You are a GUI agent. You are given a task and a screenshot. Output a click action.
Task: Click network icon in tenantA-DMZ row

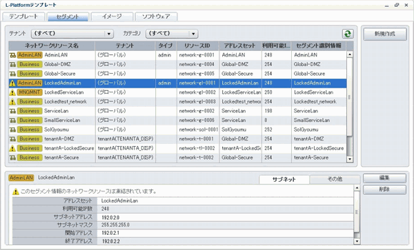[x=12, y=139]
